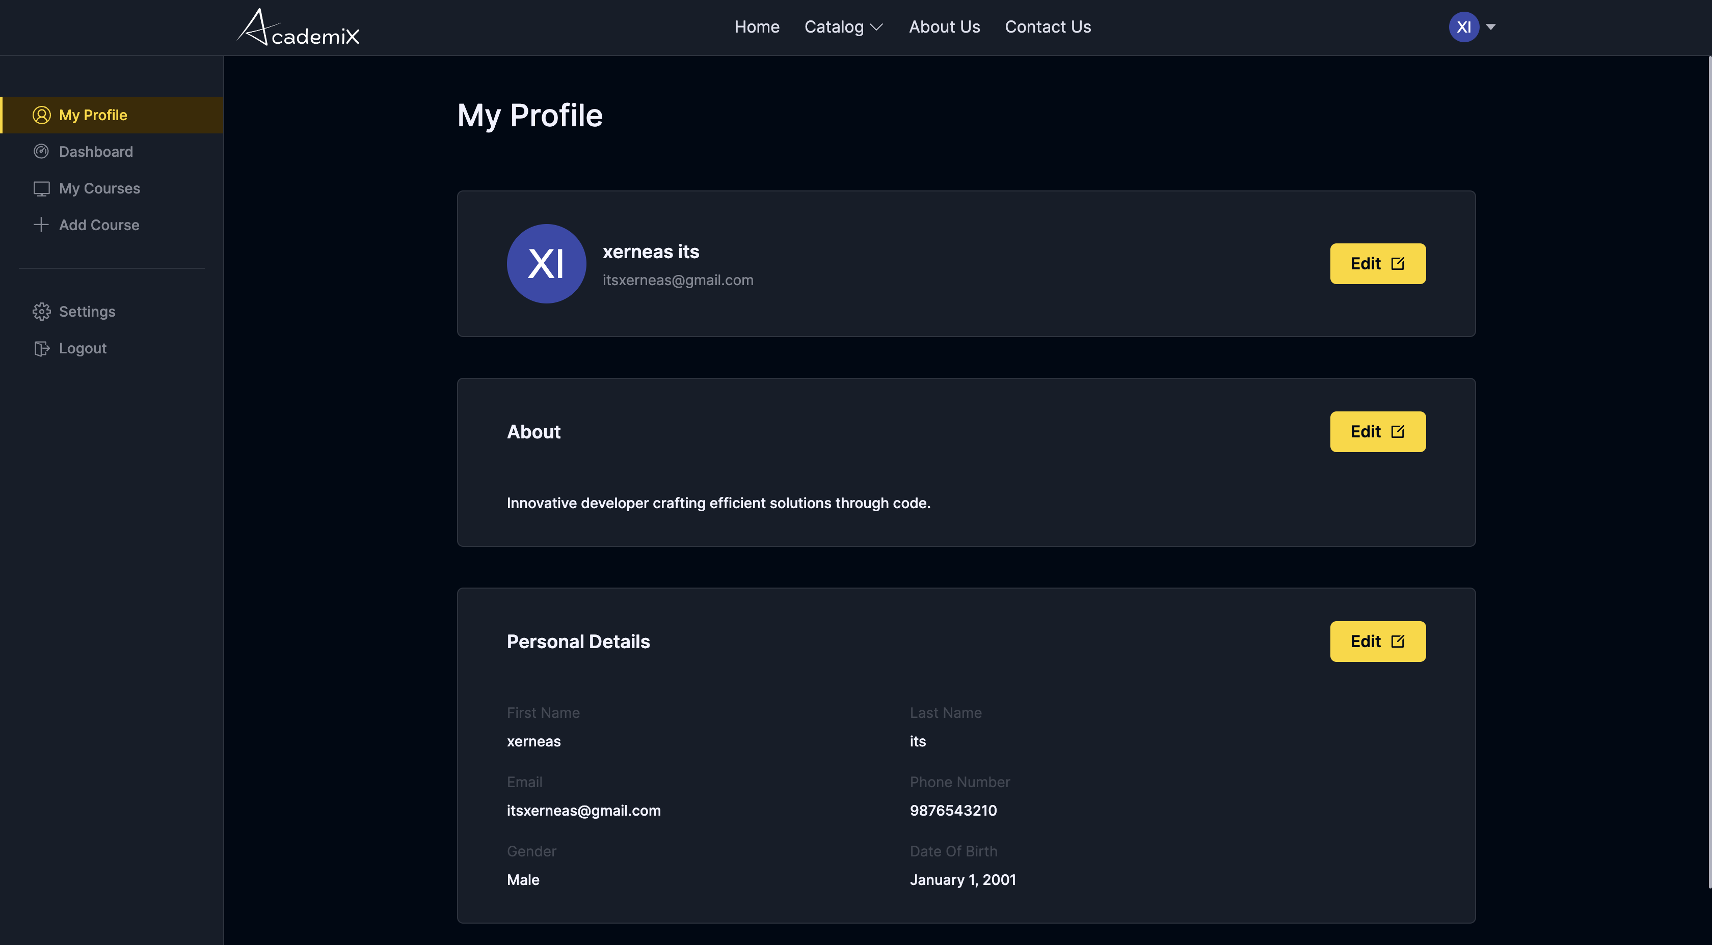
Task: Expand the Catalog dropdown menu
Action: click(834, 27)
